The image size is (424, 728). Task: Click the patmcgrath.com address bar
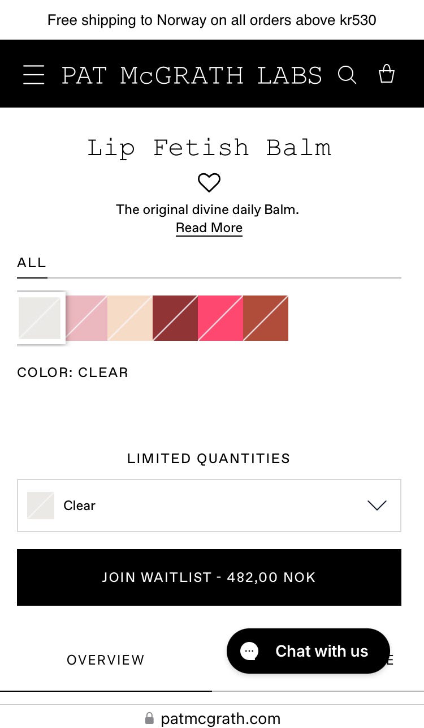coord(220,718)
